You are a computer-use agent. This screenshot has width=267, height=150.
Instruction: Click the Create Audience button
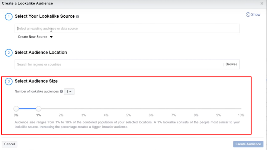[248, 144]
